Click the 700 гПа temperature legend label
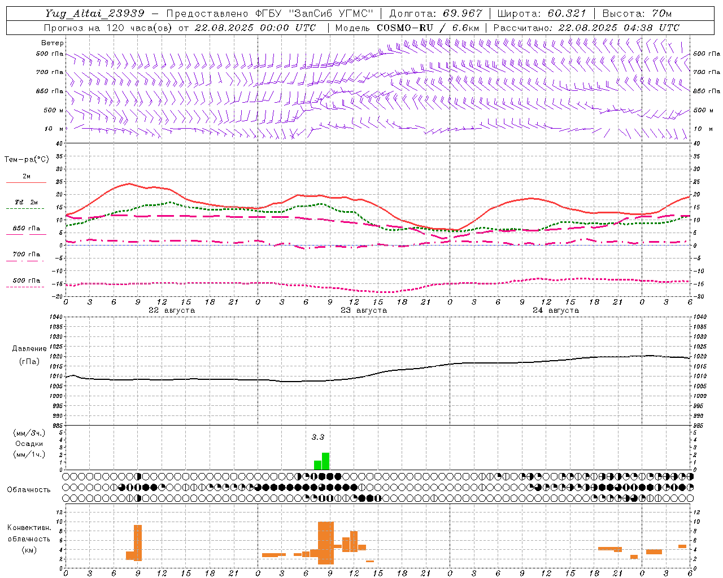This screenshot has height=578, width=723. pyautogui.click(x=27, y=254)
